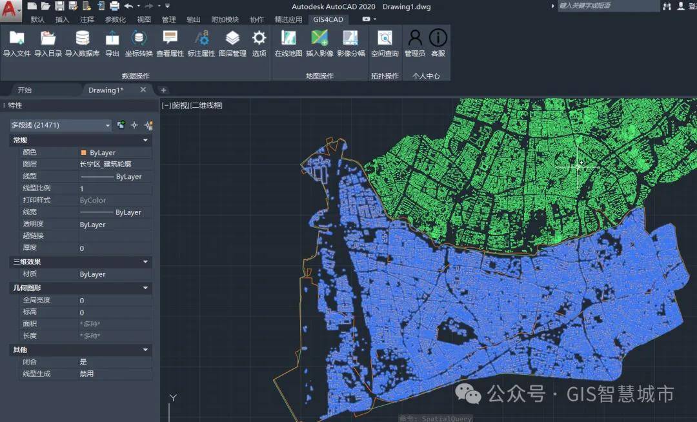
Task: Switch to the 开始 document tab
Action: 25,90
